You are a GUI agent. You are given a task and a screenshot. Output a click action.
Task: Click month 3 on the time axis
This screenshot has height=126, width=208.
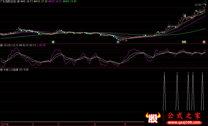[58, 124]
